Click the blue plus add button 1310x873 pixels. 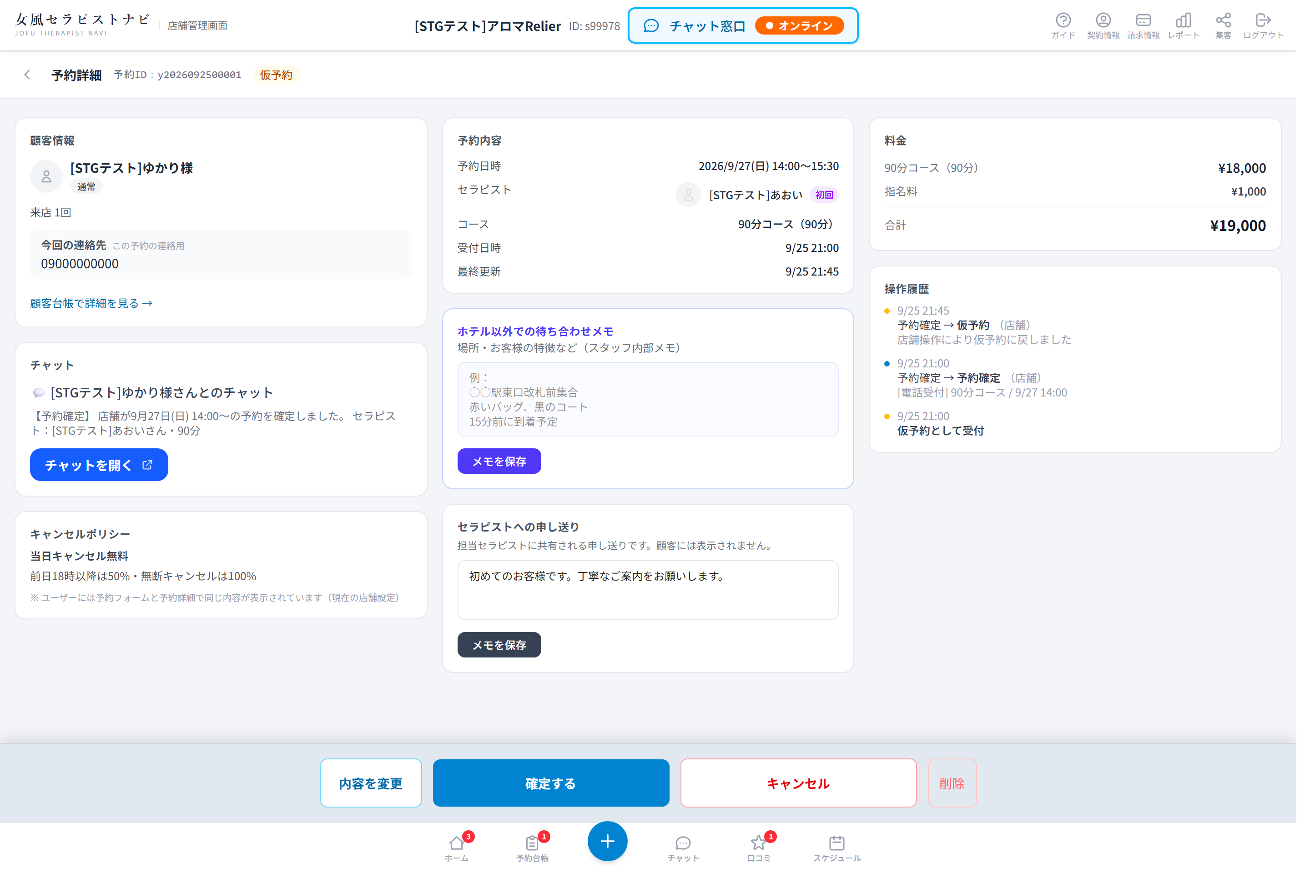[x=614, y=850]
